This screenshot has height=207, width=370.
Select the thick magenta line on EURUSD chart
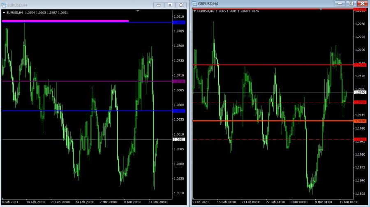pos(66,21)
